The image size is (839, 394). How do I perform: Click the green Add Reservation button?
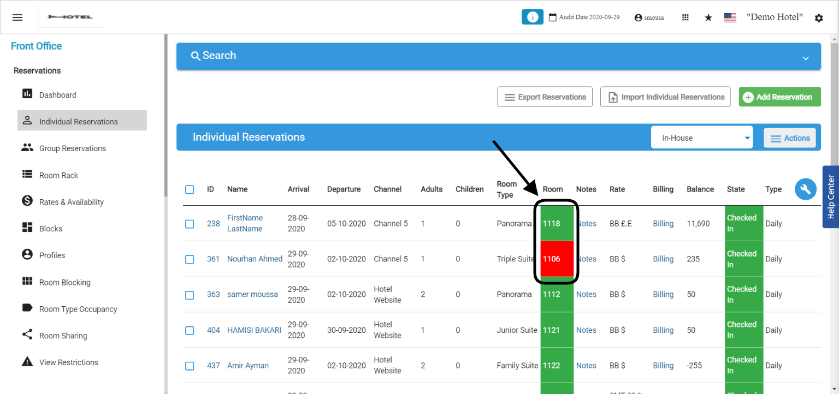[780, 97]
